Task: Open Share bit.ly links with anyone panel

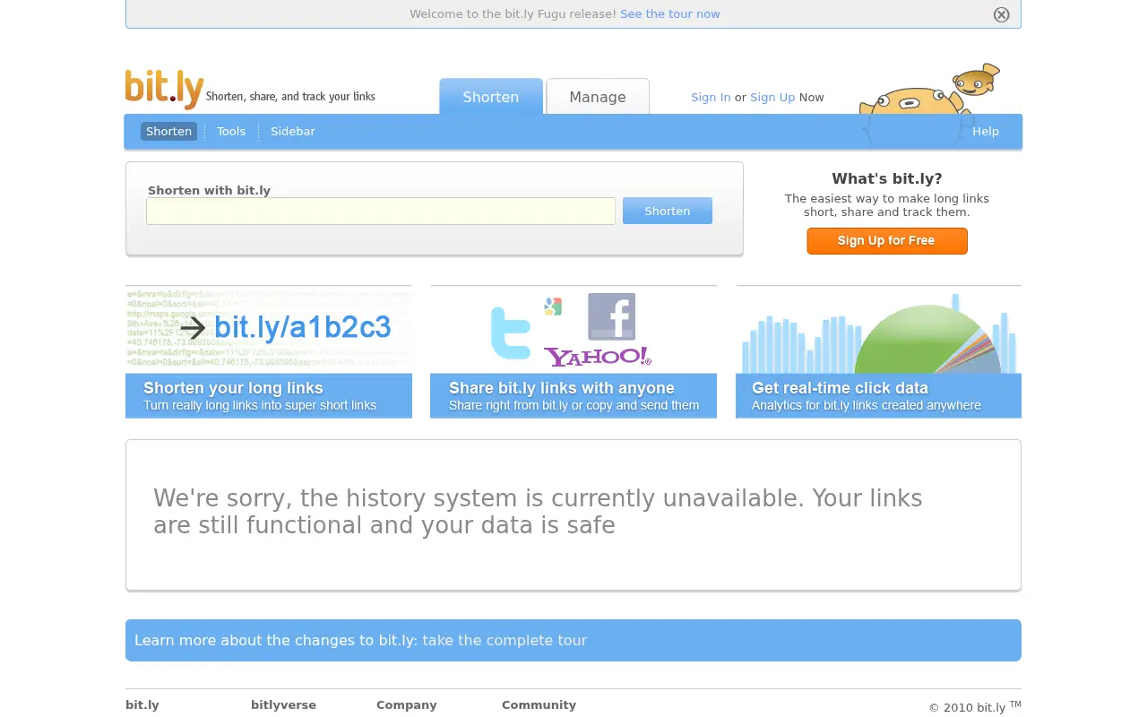Action: [x=573, y=351]
